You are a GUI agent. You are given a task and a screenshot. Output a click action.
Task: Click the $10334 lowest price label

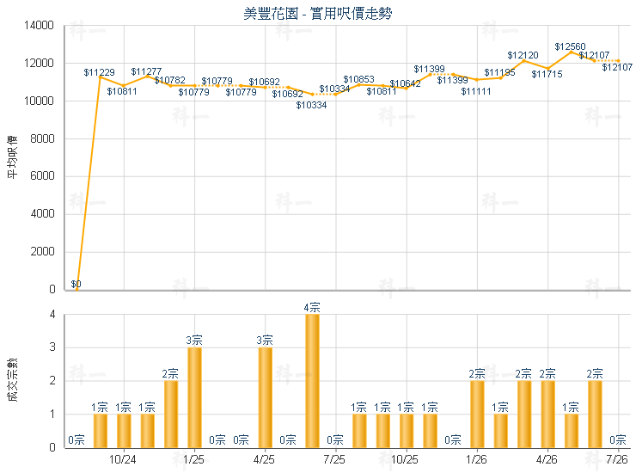tap(311, 105)
